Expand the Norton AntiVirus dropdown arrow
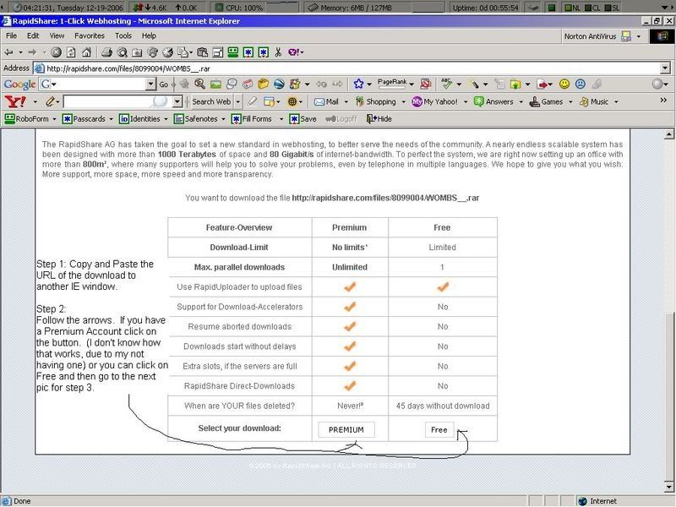This screenshot has height=507, width=676. (640, 36)
